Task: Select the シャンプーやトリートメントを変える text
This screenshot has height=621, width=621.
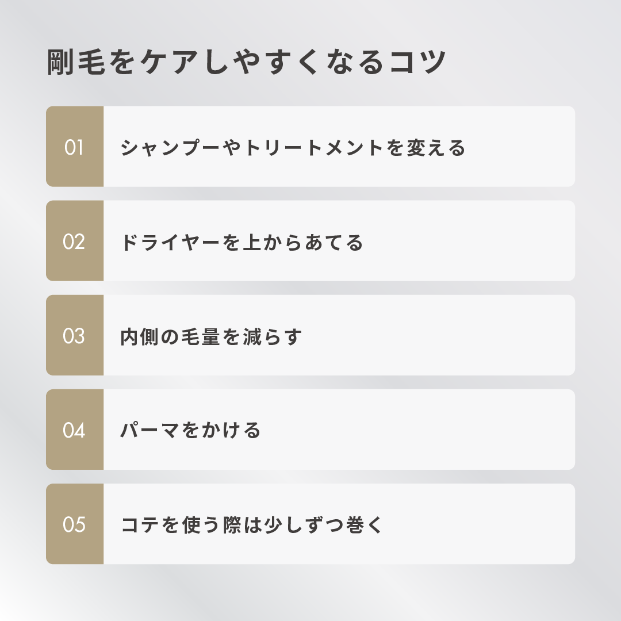Action: coord(293,148)
